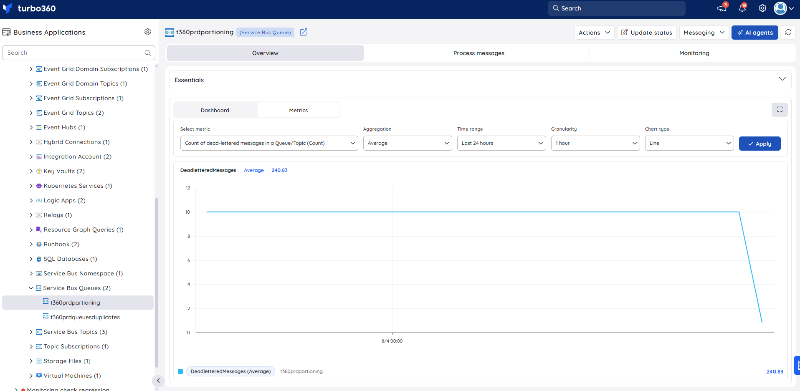This screenshot has height=391, width=800.
Task: Open the Select metric dropdown
Action: pyautogui.click(x=269, y=143)
